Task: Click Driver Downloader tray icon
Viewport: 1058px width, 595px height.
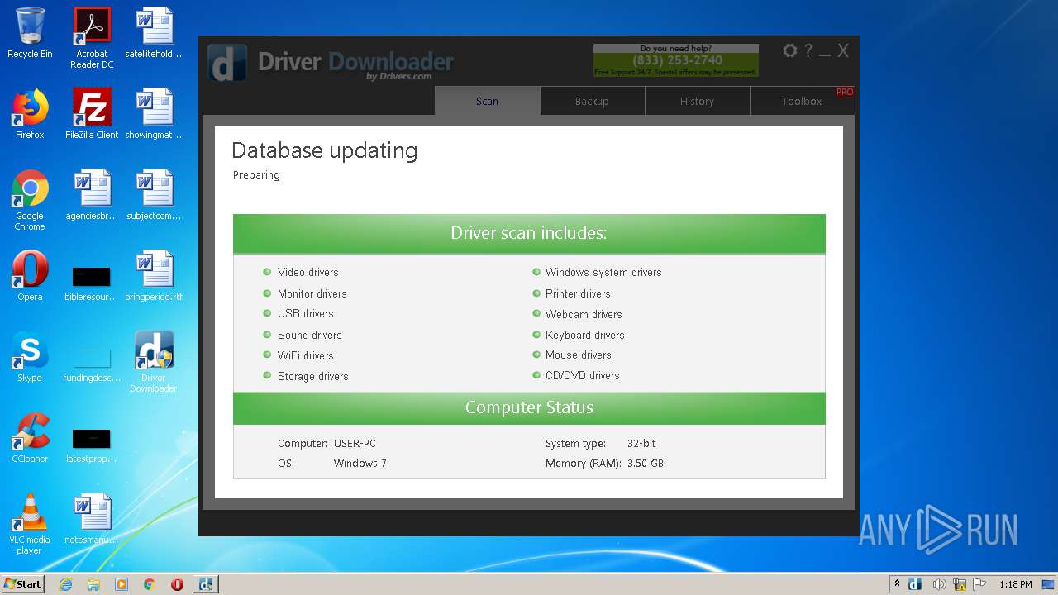Action: coord(915,584)
